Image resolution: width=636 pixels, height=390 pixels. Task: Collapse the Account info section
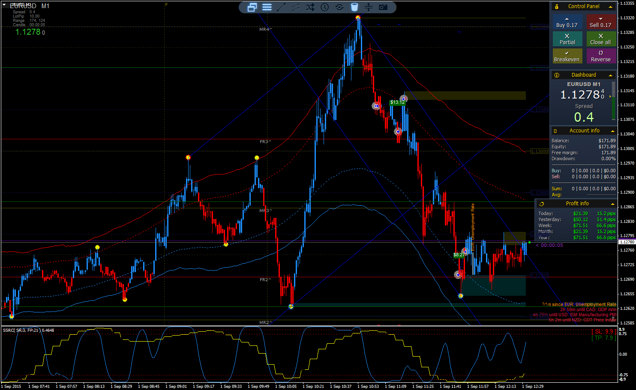pyautogui.click(x=612, y=131)
